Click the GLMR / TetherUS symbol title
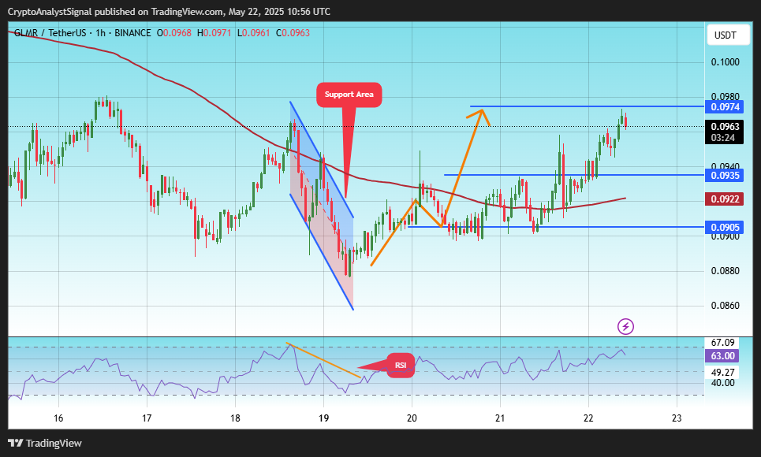The image size is (761, 457). click(x=50, y=33)
